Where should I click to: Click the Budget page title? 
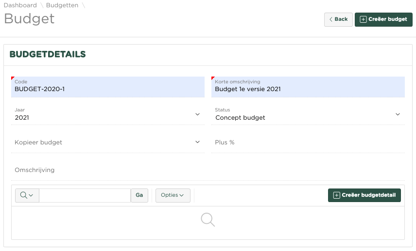point(29,19)
